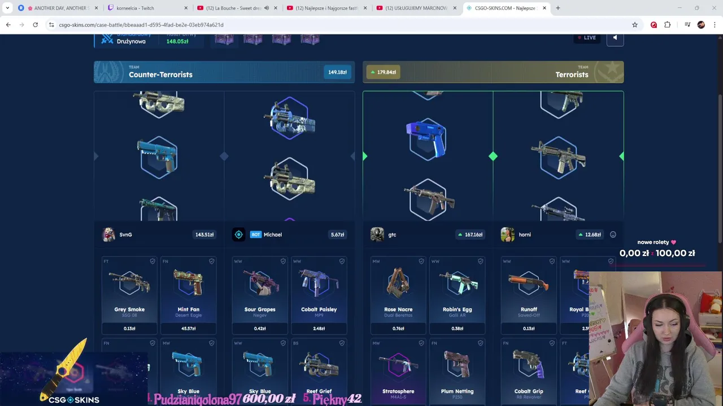Open site information icon in address bar

tap(51, 25)
